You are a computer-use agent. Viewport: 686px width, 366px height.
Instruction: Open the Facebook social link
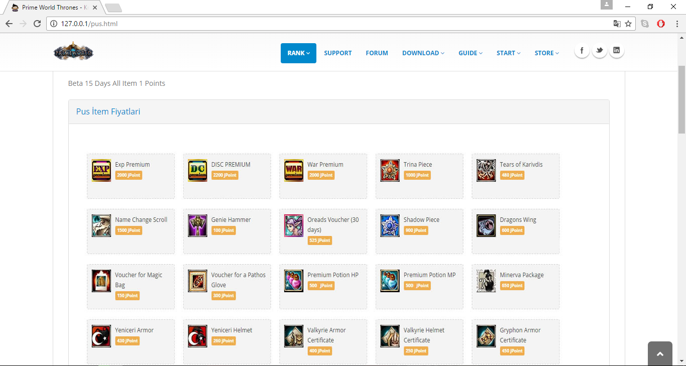coord(582,51)
